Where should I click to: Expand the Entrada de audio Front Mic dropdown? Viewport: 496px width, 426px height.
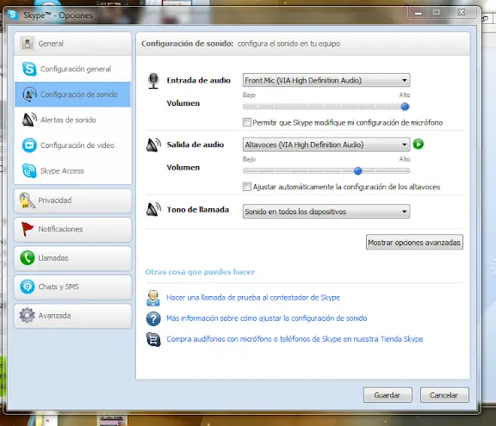point(326,80)
